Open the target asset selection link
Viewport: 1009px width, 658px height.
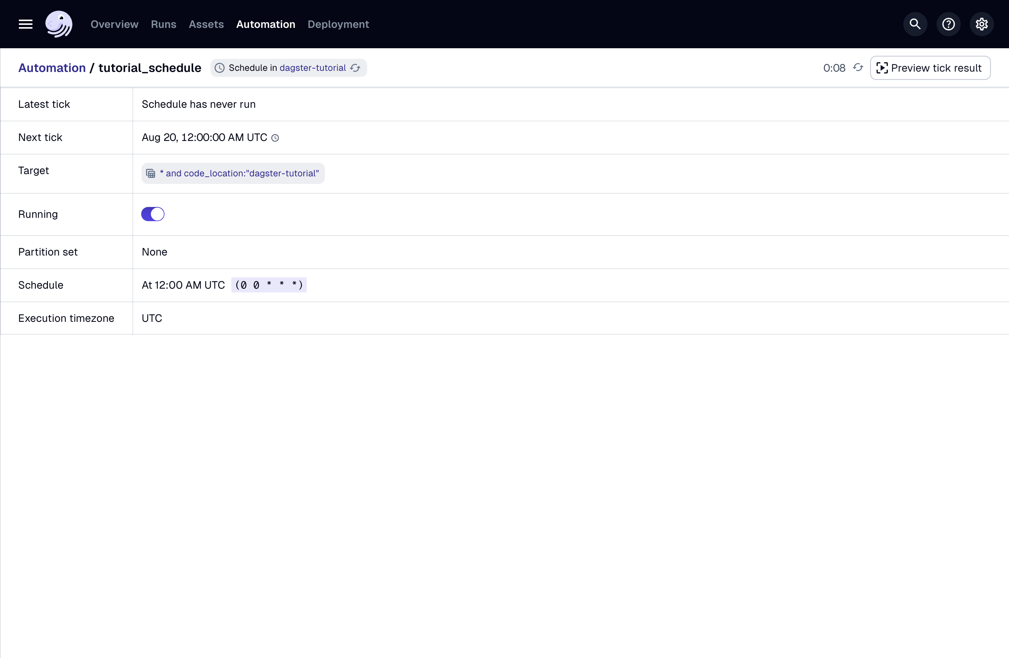pos(239,174)
